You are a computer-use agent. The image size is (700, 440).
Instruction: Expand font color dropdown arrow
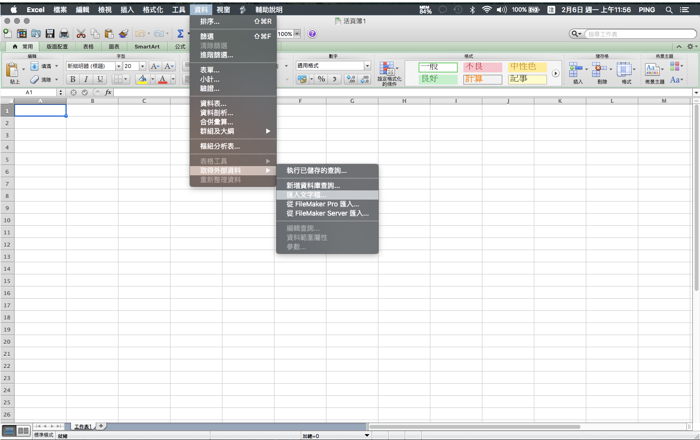pos(172,79)
